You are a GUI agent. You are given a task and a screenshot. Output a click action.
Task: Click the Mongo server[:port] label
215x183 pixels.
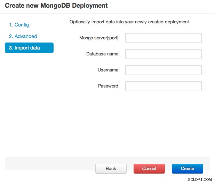(x=99, y=38)
